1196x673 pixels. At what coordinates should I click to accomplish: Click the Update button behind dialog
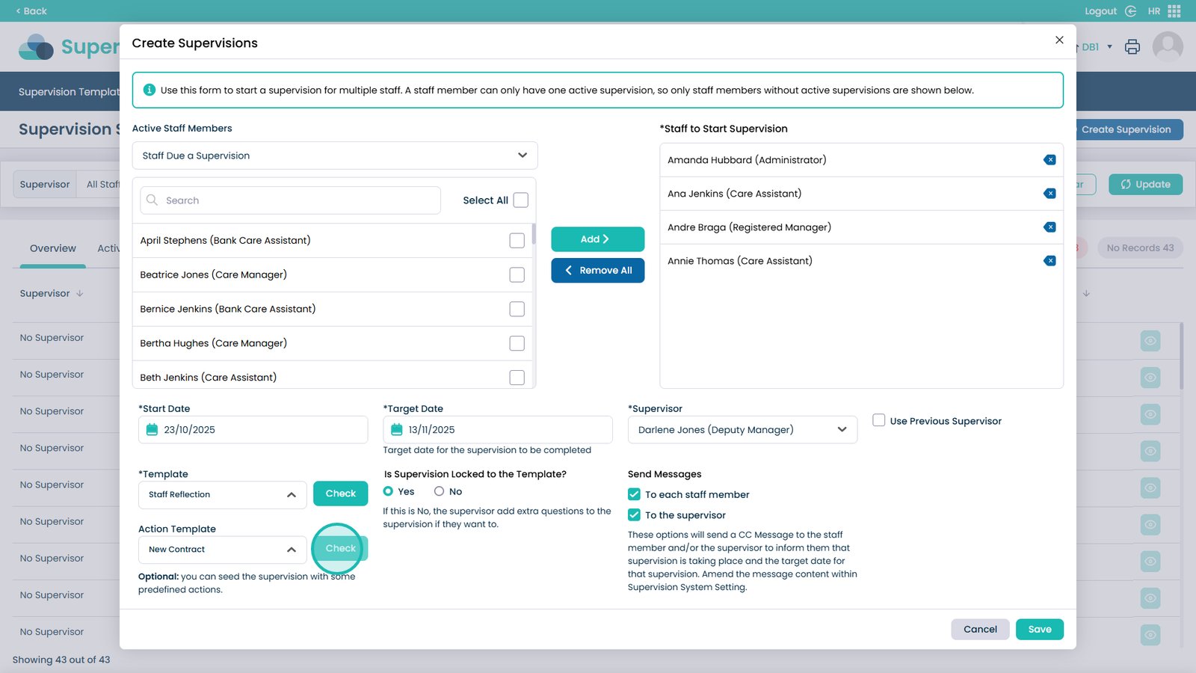(x=1145, y=185)
